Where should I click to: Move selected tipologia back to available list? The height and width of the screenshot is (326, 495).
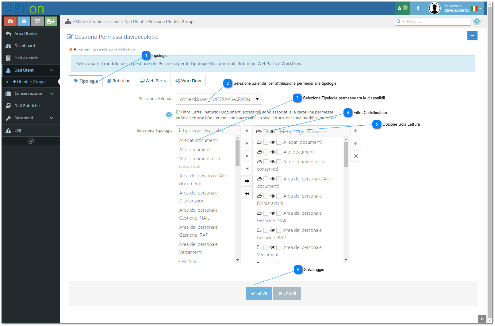click(x=247, y=169)
